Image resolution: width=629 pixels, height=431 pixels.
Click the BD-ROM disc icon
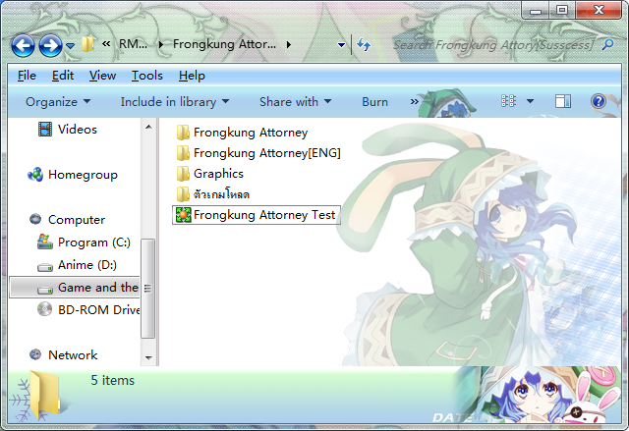pos(44,309)
